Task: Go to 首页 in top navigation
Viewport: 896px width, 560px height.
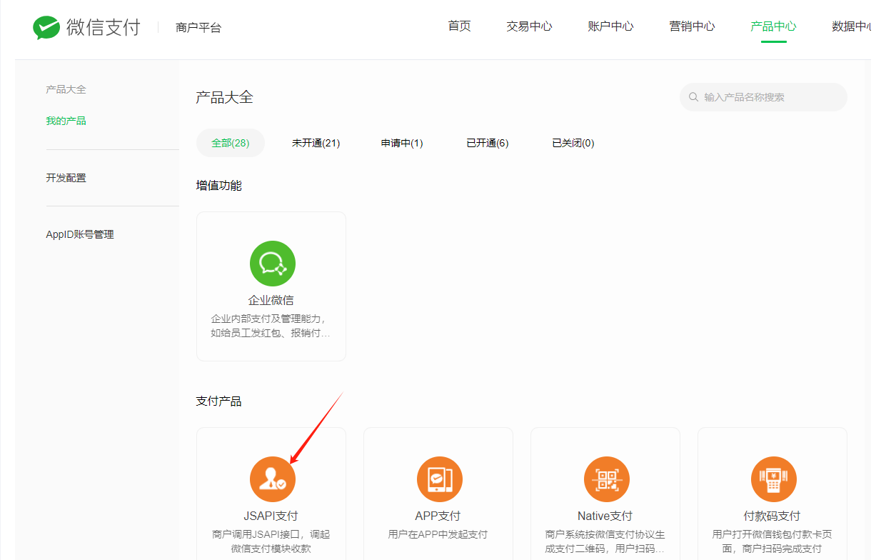Action: click(459, 26)
